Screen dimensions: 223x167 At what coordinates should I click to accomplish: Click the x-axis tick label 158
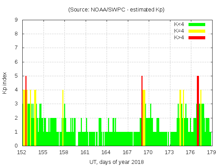(64, 152)
